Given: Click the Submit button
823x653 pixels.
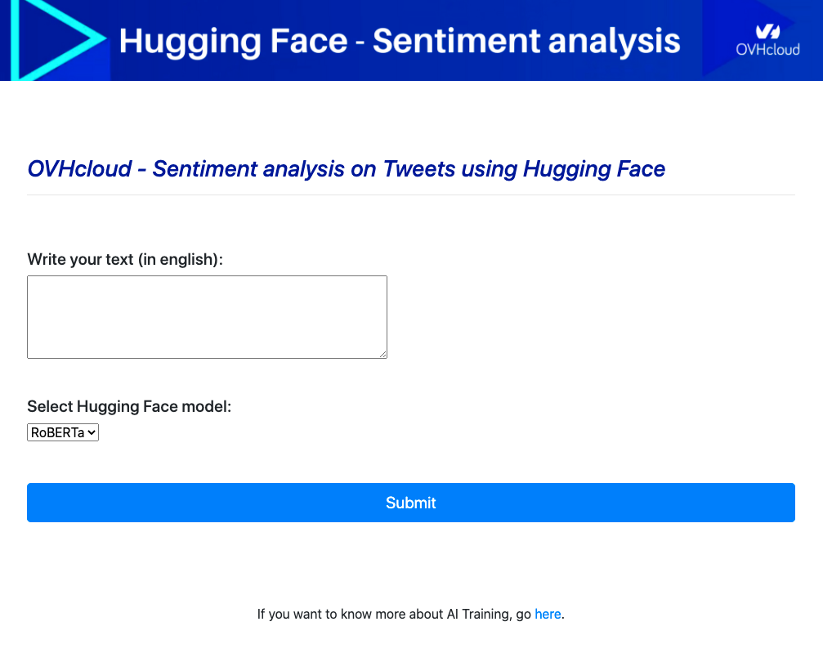Looking at the screenshot, I should [411, 502].
